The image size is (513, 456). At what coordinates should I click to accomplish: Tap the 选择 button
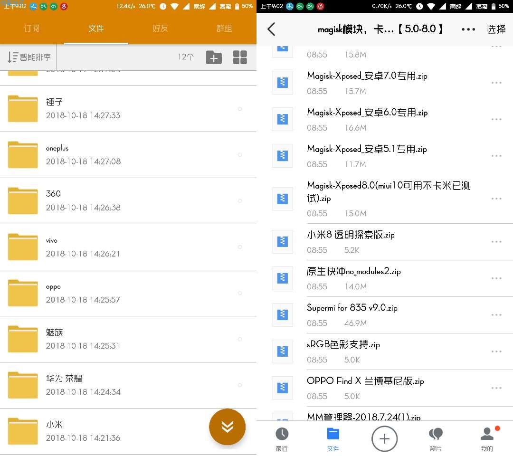coord(496,29)
